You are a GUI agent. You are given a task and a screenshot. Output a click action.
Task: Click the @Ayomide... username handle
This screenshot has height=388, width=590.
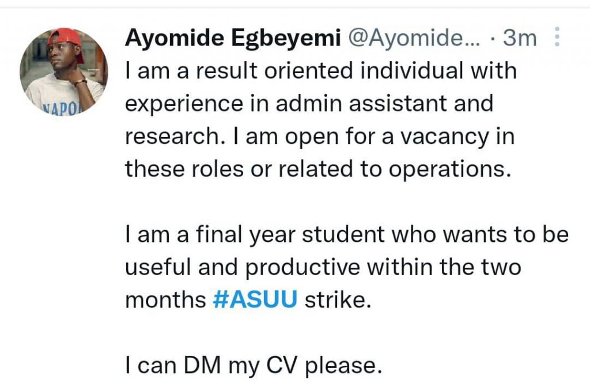point(411,39)
